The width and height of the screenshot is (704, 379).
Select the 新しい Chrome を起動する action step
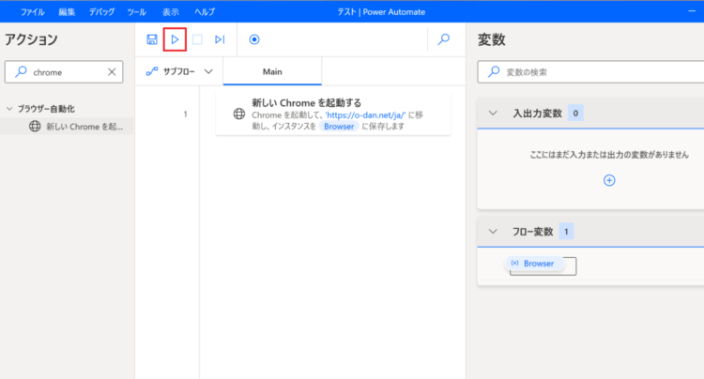tap(333, 114)
